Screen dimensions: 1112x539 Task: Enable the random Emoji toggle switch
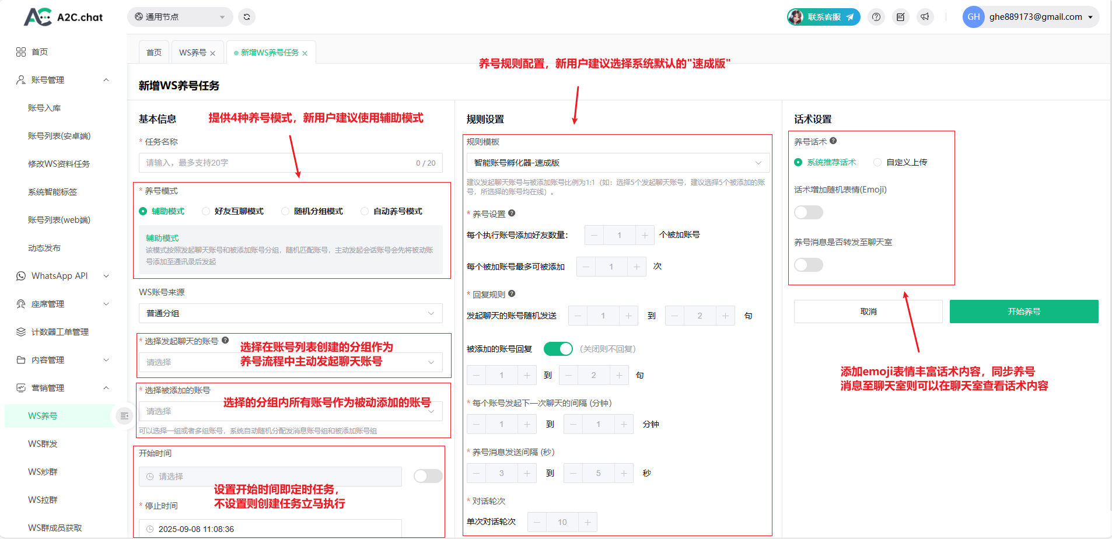coord(809,212)
